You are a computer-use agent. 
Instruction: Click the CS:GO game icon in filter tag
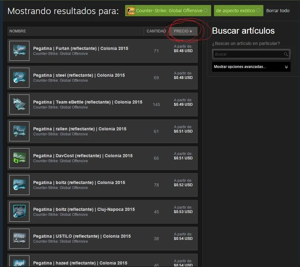131,11
